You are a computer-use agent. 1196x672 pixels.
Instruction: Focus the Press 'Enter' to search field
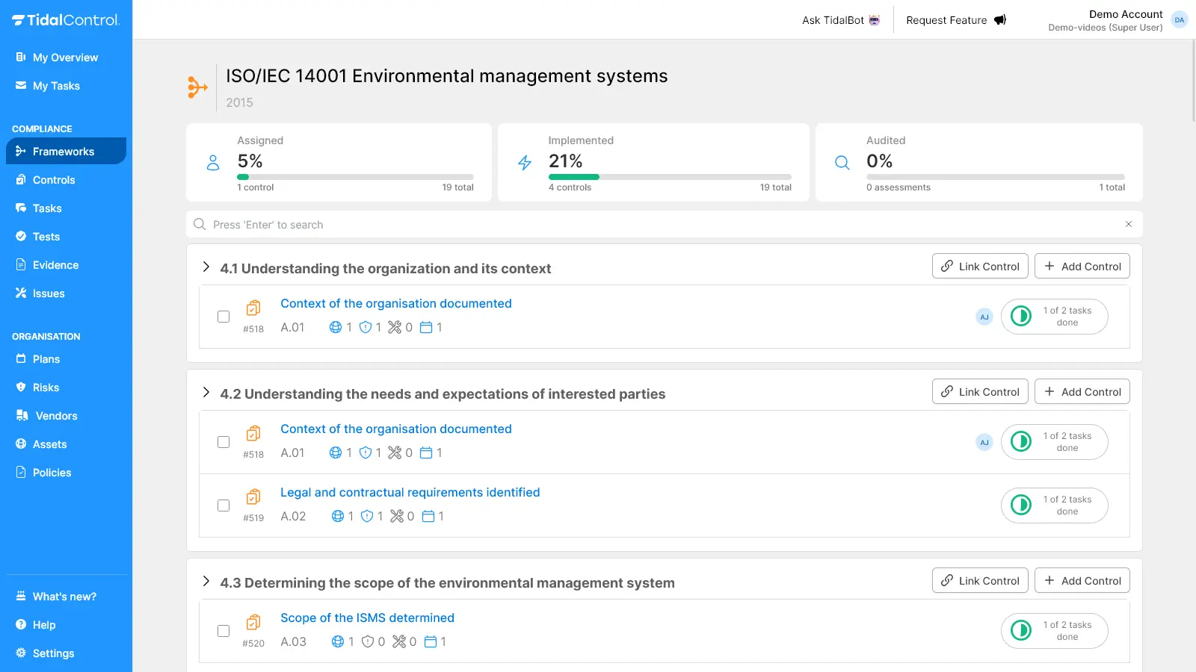[658, 225]
